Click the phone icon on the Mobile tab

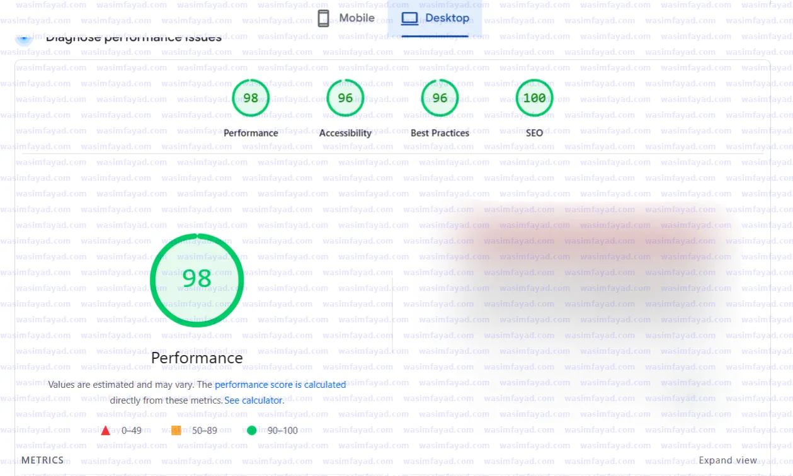[323, 18]
